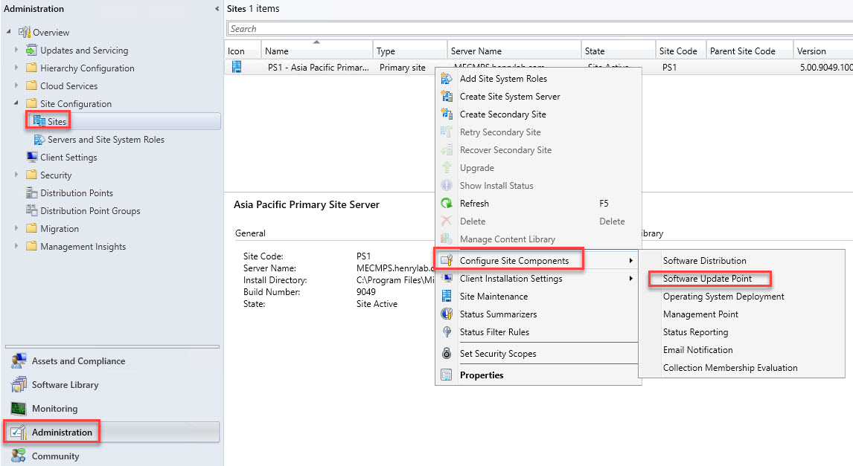Viewport: 853px width, 466px height.
Task: Sort the list by Name column header
Action: [x=316, y=51]
